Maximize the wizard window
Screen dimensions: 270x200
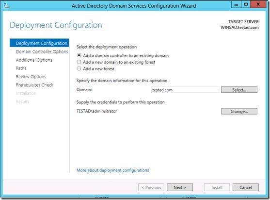pyautogui.click(x=246, y=4)
